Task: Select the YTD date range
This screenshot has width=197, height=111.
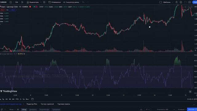Action: click(17, 99)
